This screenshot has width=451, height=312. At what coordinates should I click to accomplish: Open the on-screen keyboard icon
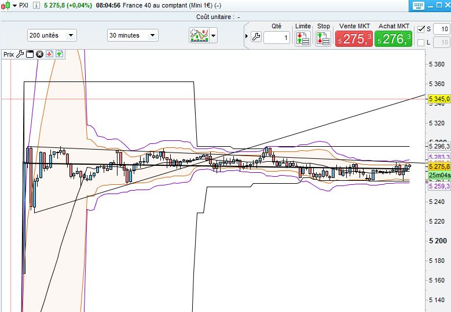pos(418,5)
